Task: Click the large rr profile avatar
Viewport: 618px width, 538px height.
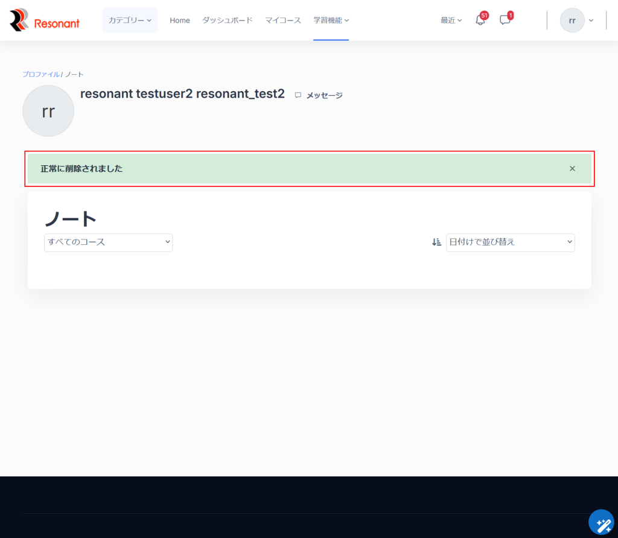Action: [48, 111]
